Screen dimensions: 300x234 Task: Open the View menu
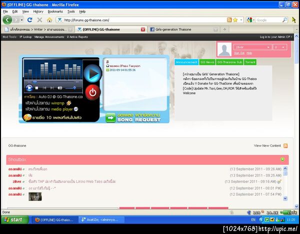(x=25, y=11)
